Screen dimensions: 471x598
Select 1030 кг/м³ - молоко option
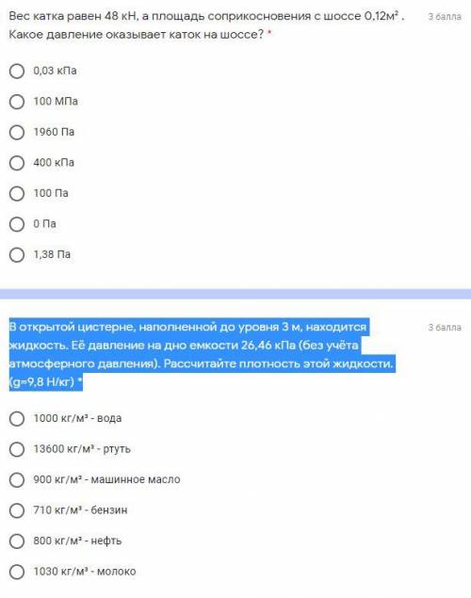[x=17, y=572]
